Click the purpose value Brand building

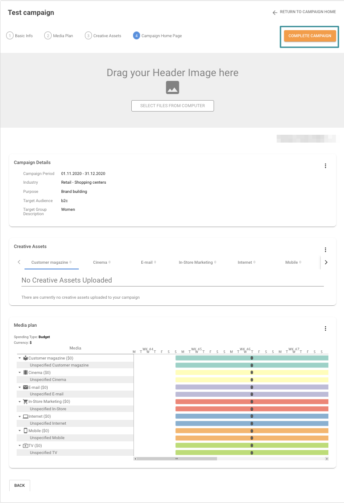tap(74, 192)
